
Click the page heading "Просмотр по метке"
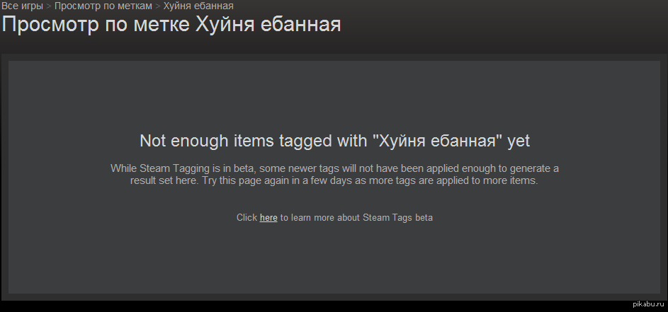click(96, 25)
